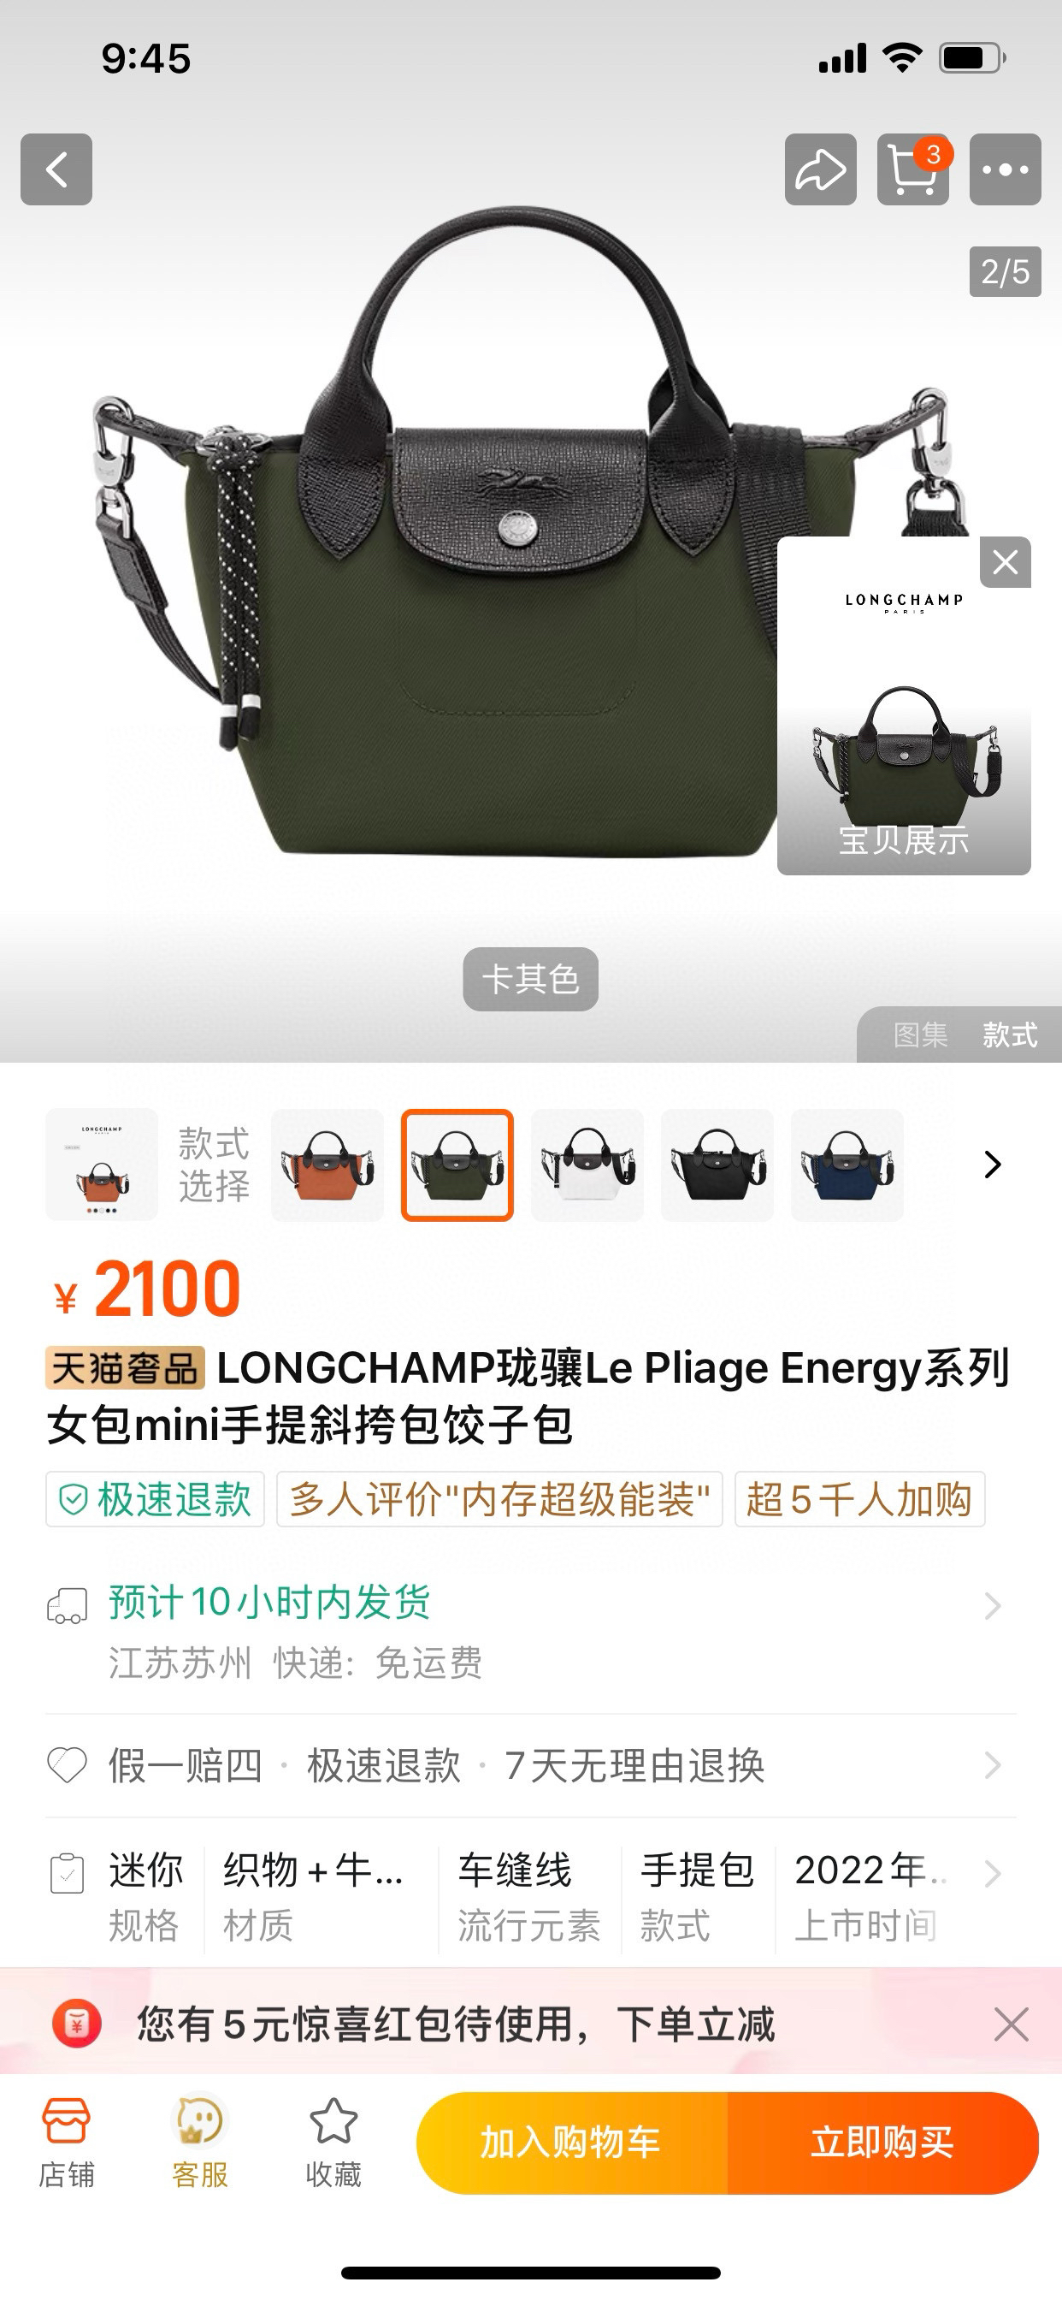Open the three-dot more options menu
The image size is (1062, 2300).
(1005, 169)
